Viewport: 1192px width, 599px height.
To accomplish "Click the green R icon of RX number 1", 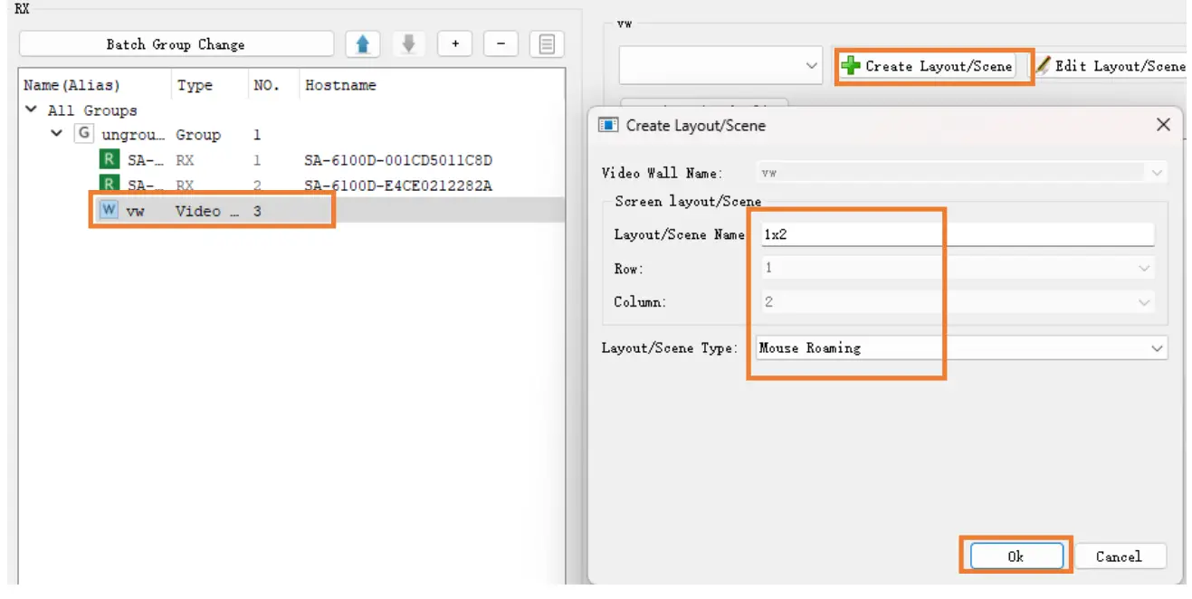I will pyautogui.click(x=109, y=160).
